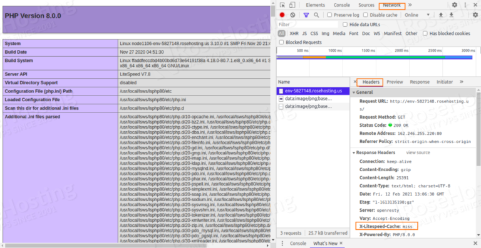Toggle the device toolbar icon
The image size is (481, 248).
pos(292,5)
